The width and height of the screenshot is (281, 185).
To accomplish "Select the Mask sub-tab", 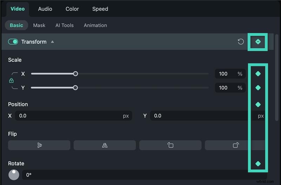I will 39,25.
